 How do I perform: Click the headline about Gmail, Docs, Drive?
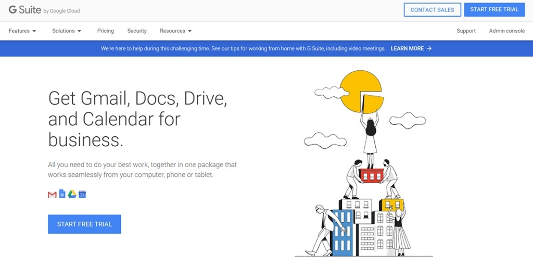(x=137, y=119)
